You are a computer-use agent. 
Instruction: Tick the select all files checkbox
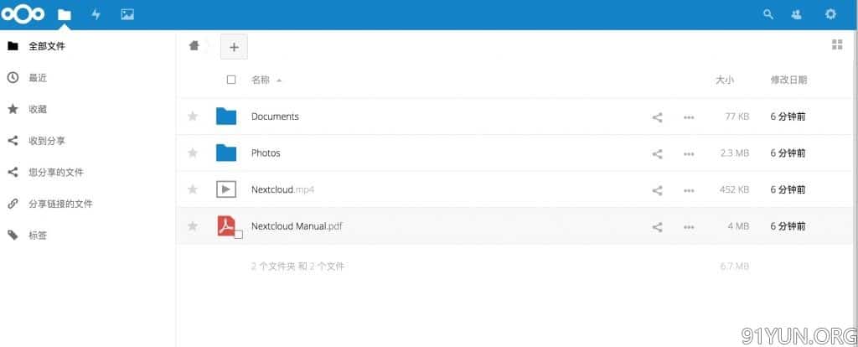231,80
